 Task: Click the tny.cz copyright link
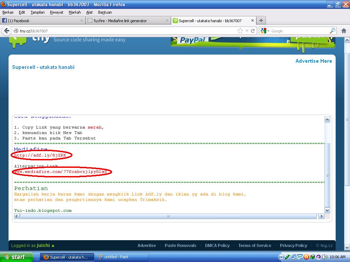tap(324, 246)
